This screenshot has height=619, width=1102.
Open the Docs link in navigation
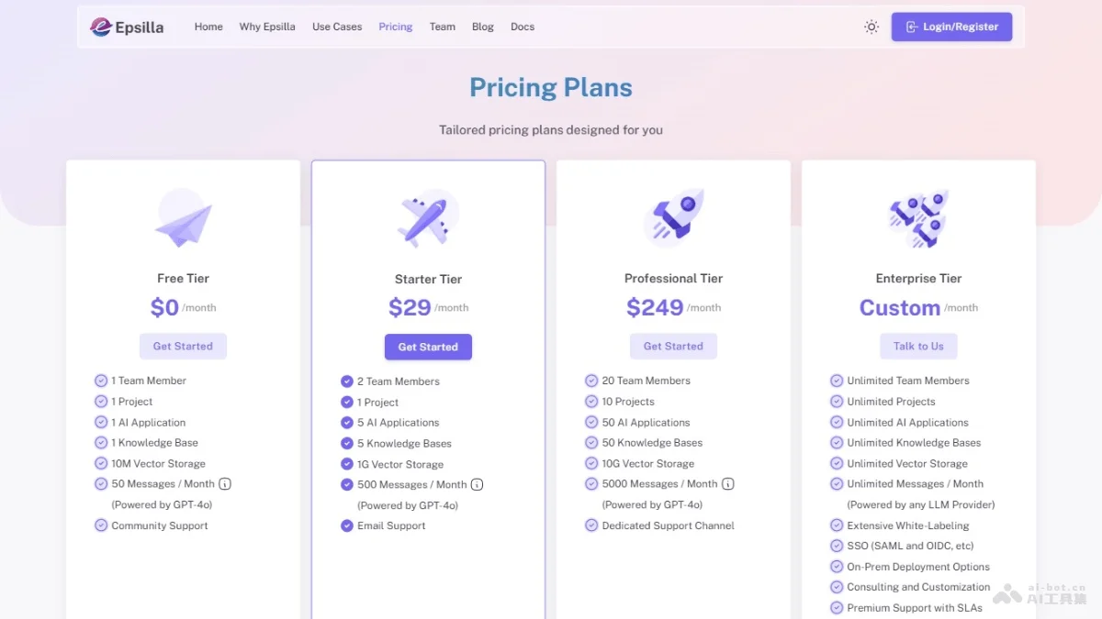(x=523, y=27)
